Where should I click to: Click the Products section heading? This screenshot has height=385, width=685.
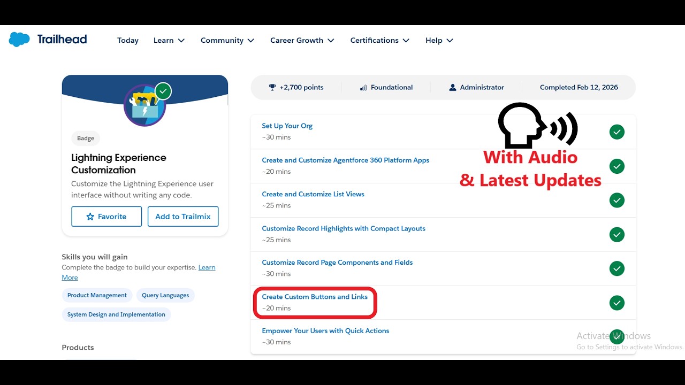click(x=78, y=348)
